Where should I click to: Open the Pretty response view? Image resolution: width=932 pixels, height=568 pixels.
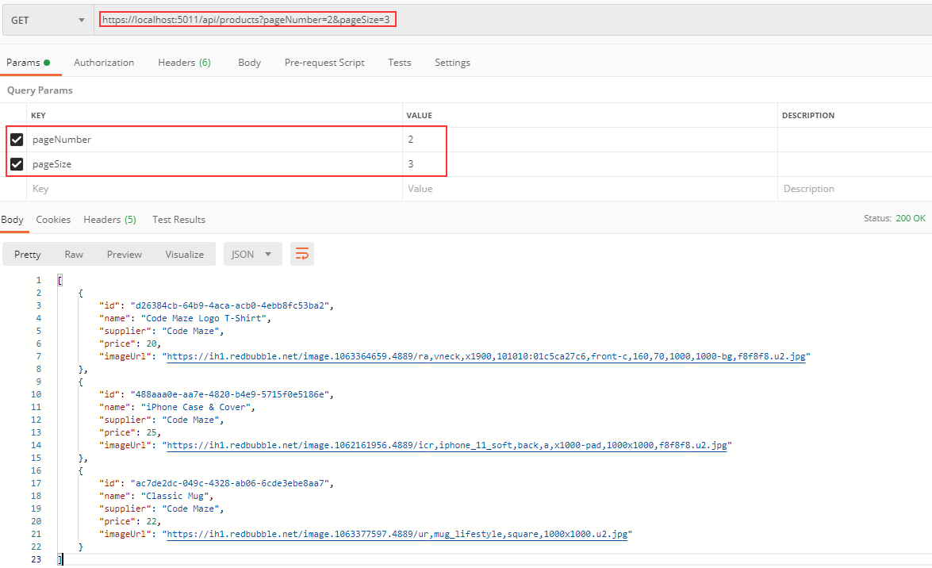coord(27,254)
